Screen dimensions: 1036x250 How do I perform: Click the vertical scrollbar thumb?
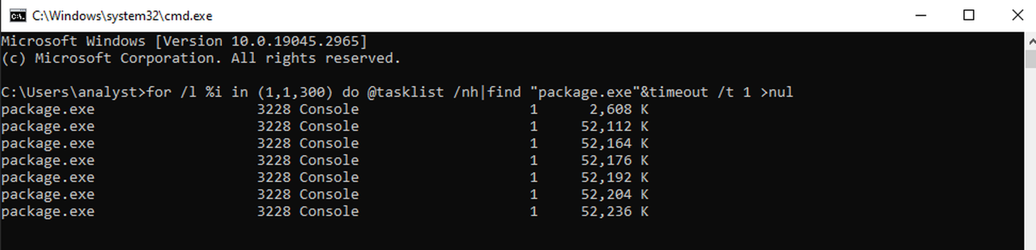tap(1030, 59)
